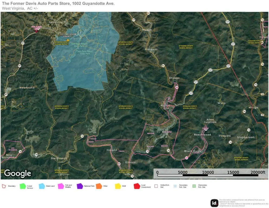Click the red Boundary polygon legend icon
269x208 pixels.
[x=4, y=186]
